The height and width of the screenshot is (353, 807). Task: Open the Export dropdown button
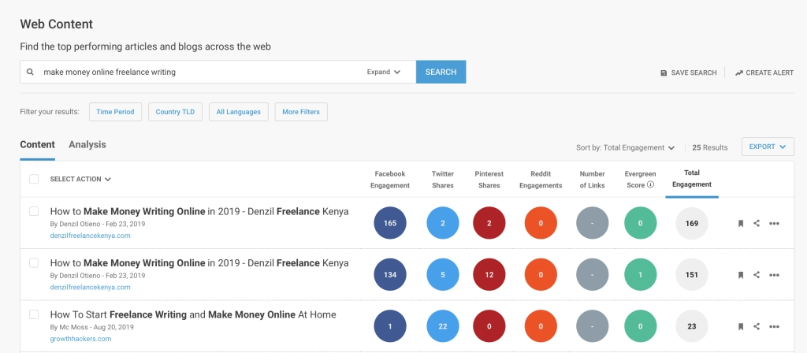(x=767, y=147)
